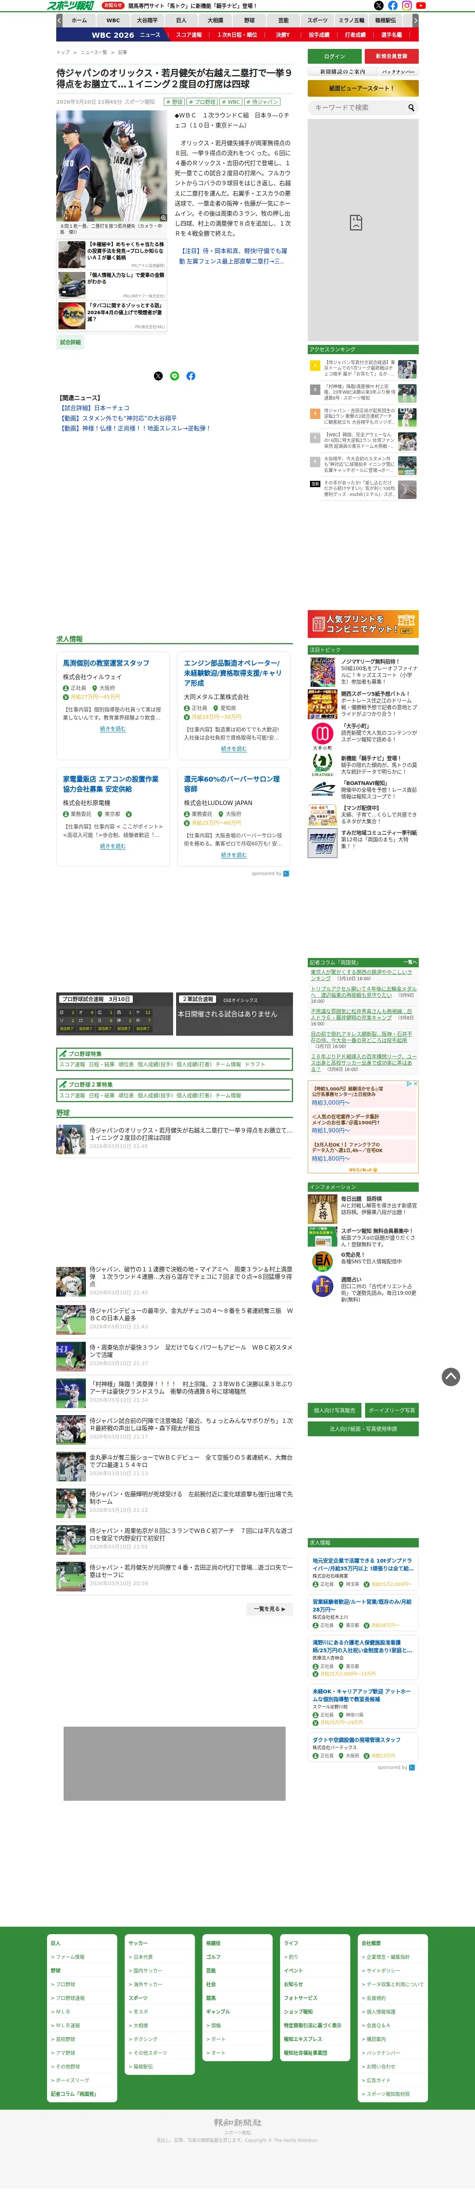Open the 特定商取引法に基づく表示 footer link
Viewport: 475px width, 2199px height.
click(x=312, y=2026)
